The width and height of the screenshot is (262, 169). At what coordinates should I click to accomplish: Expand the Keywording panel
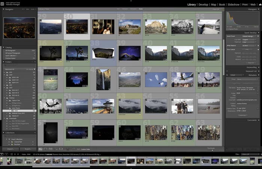pos(259,67)
